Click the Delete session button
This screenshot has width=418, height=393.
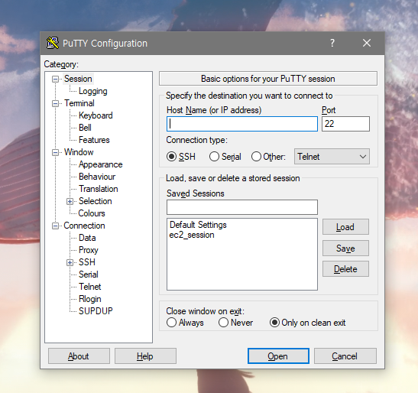click(x=345, y=269)
